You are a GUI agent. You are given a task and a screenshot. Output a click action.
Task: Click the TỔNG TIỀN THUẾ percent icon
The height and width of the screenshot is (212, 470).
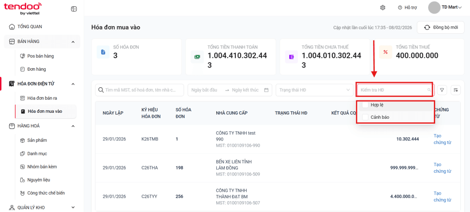pos(386,52)
